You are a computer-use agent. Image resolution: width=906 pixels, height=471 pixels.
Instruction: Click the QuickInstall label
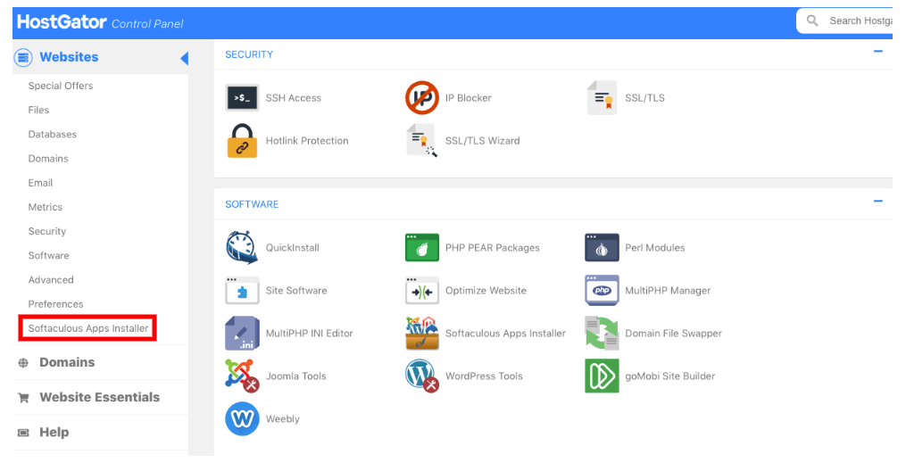coord(293,248)
